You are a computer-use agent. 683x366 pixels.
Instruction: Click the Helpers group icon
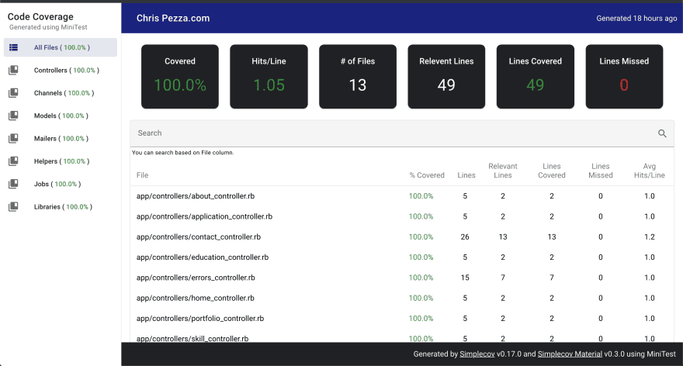(x=13, y=161)
